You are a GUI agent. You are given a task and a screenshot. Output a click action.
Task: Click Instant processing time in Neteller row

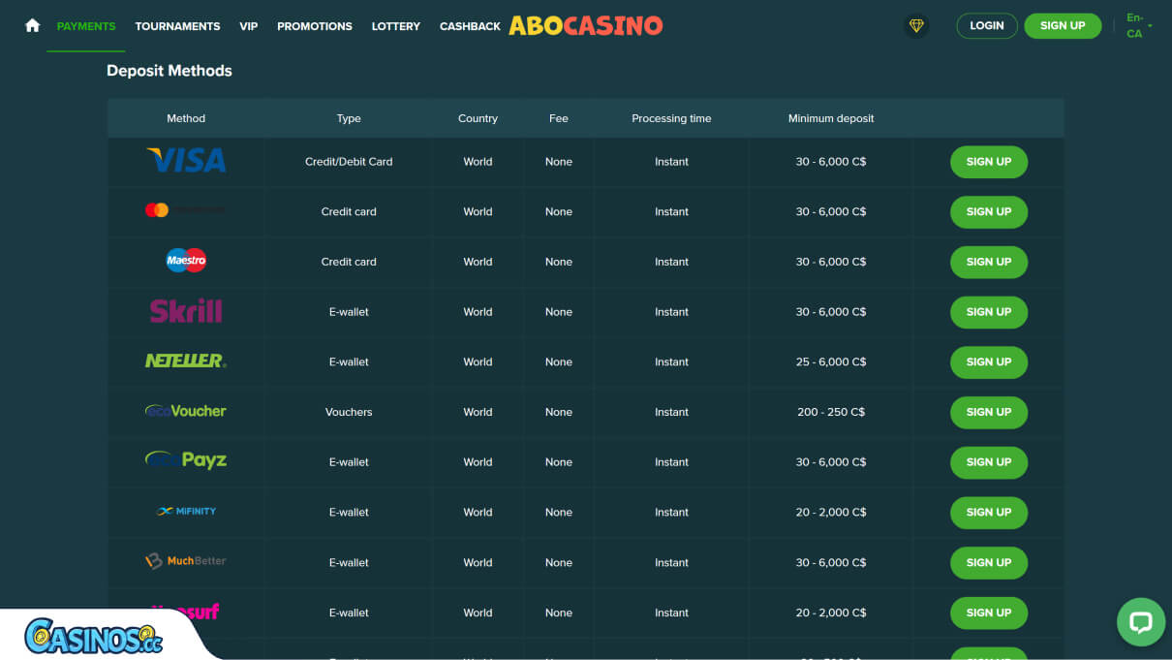[x=671, y=361]
